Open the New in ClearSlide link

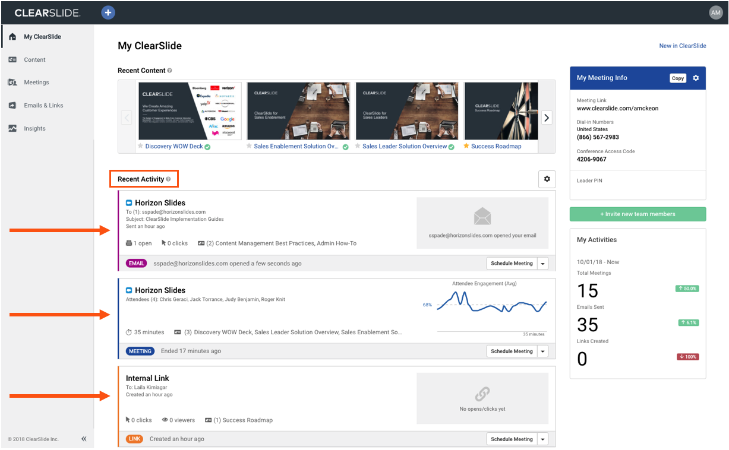[x=682, y=46]
